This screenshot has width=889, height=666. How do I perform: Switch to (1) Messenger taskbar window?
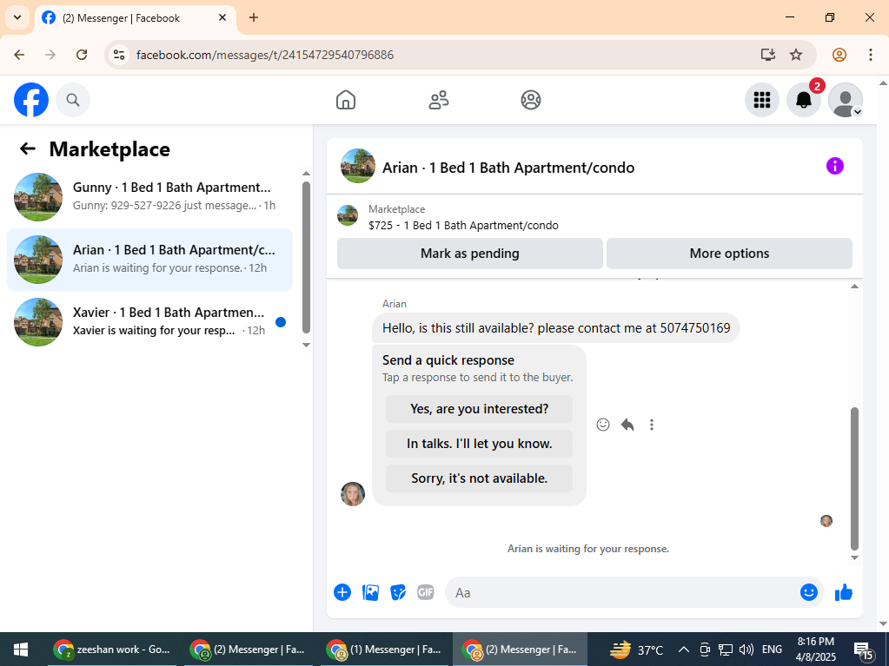tap(386, 649)
